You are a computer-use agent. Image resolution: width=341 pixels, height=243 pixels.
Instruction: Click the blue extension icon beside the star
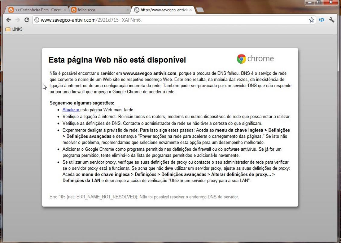(x=321, y=20)
